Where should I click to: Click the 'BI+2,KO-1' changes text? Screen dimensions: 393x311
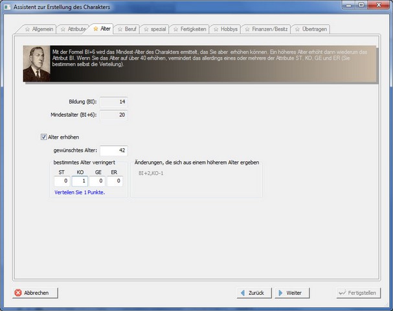(x=151, y=173)
